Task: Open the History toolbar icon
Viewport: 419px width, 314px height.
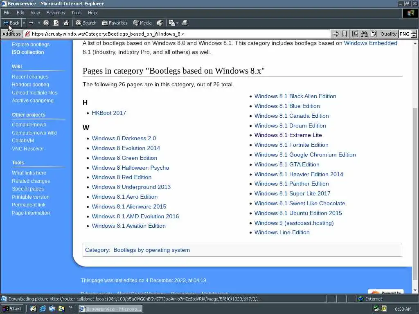Action: point(160,23)
